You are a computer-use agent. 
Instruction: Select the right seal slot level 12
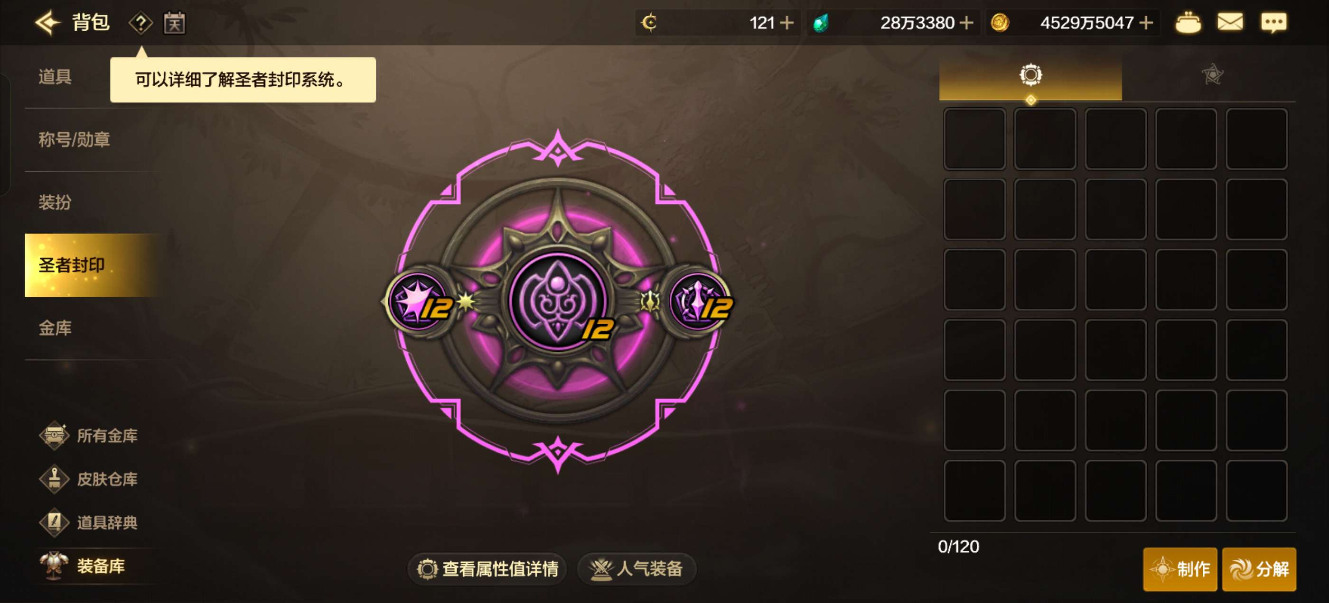[x=699, y=301]
